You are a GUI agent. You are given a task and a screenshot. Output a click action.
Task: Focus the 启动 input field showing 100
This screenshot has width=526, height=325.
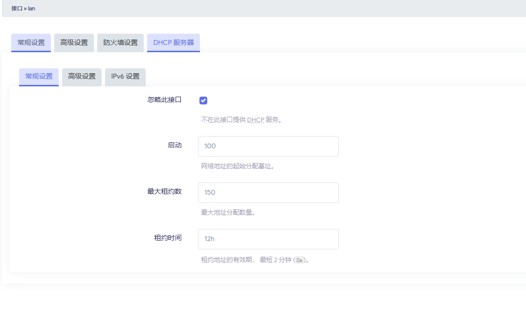(268, 146)
